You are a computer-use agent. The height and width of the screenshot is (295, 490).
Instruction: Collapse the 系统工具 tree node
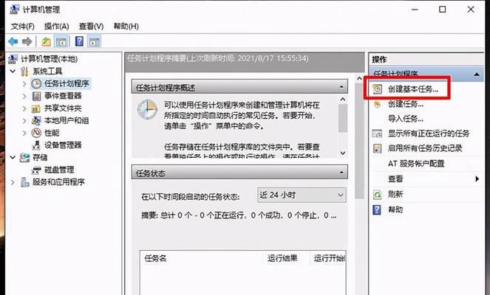pyautogui.click(x=13, y=72)
